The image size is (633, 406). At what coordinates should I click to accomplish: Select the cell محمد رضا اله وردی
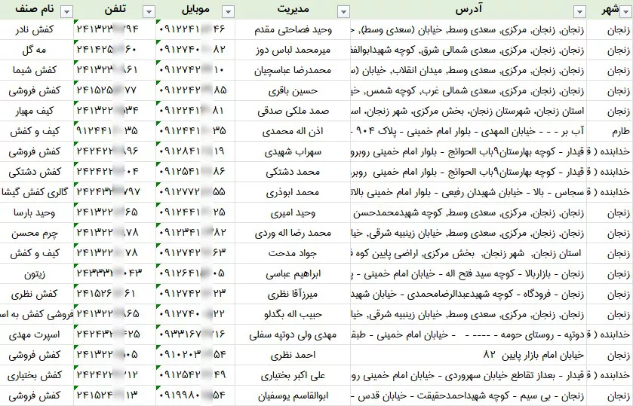coord(293,233)
